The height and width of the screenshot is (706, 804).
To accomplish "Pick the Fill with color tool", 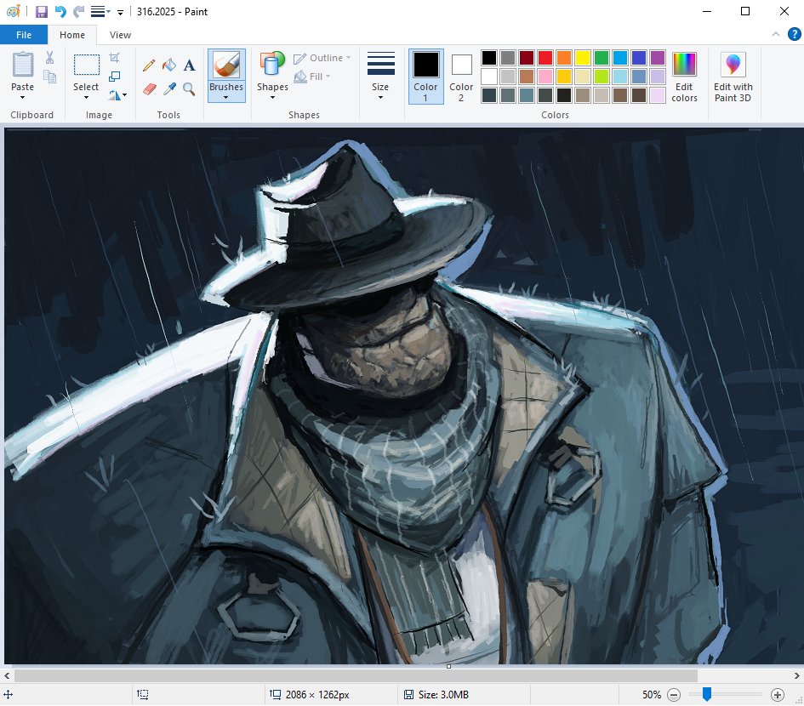I will (x=169, y=65).
